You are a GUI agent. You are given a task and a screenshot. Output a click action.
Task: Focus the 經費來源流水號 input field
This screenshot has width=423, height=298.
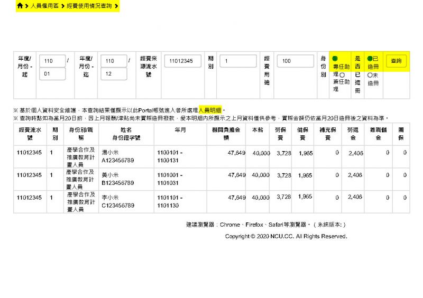(182, 61)
